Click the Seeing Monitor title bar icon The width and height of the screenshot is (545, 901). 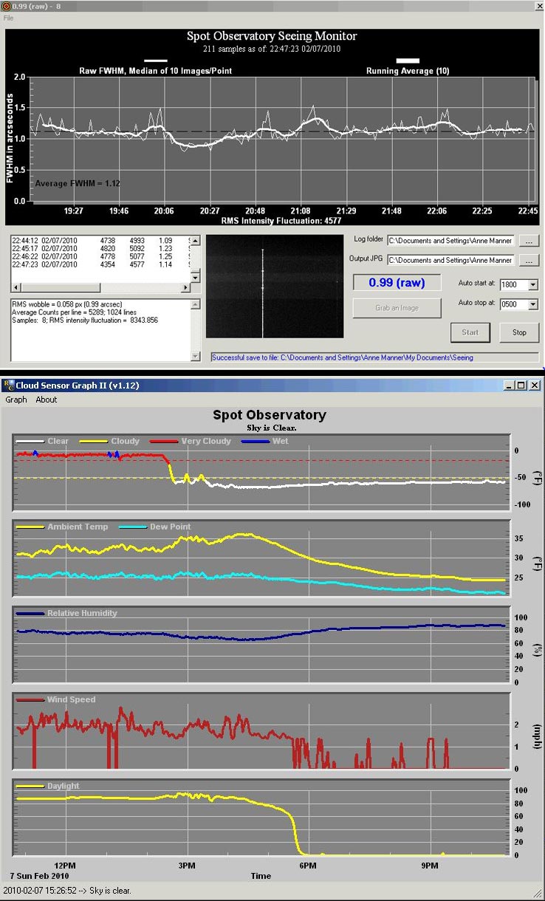[x=6, y=5]
